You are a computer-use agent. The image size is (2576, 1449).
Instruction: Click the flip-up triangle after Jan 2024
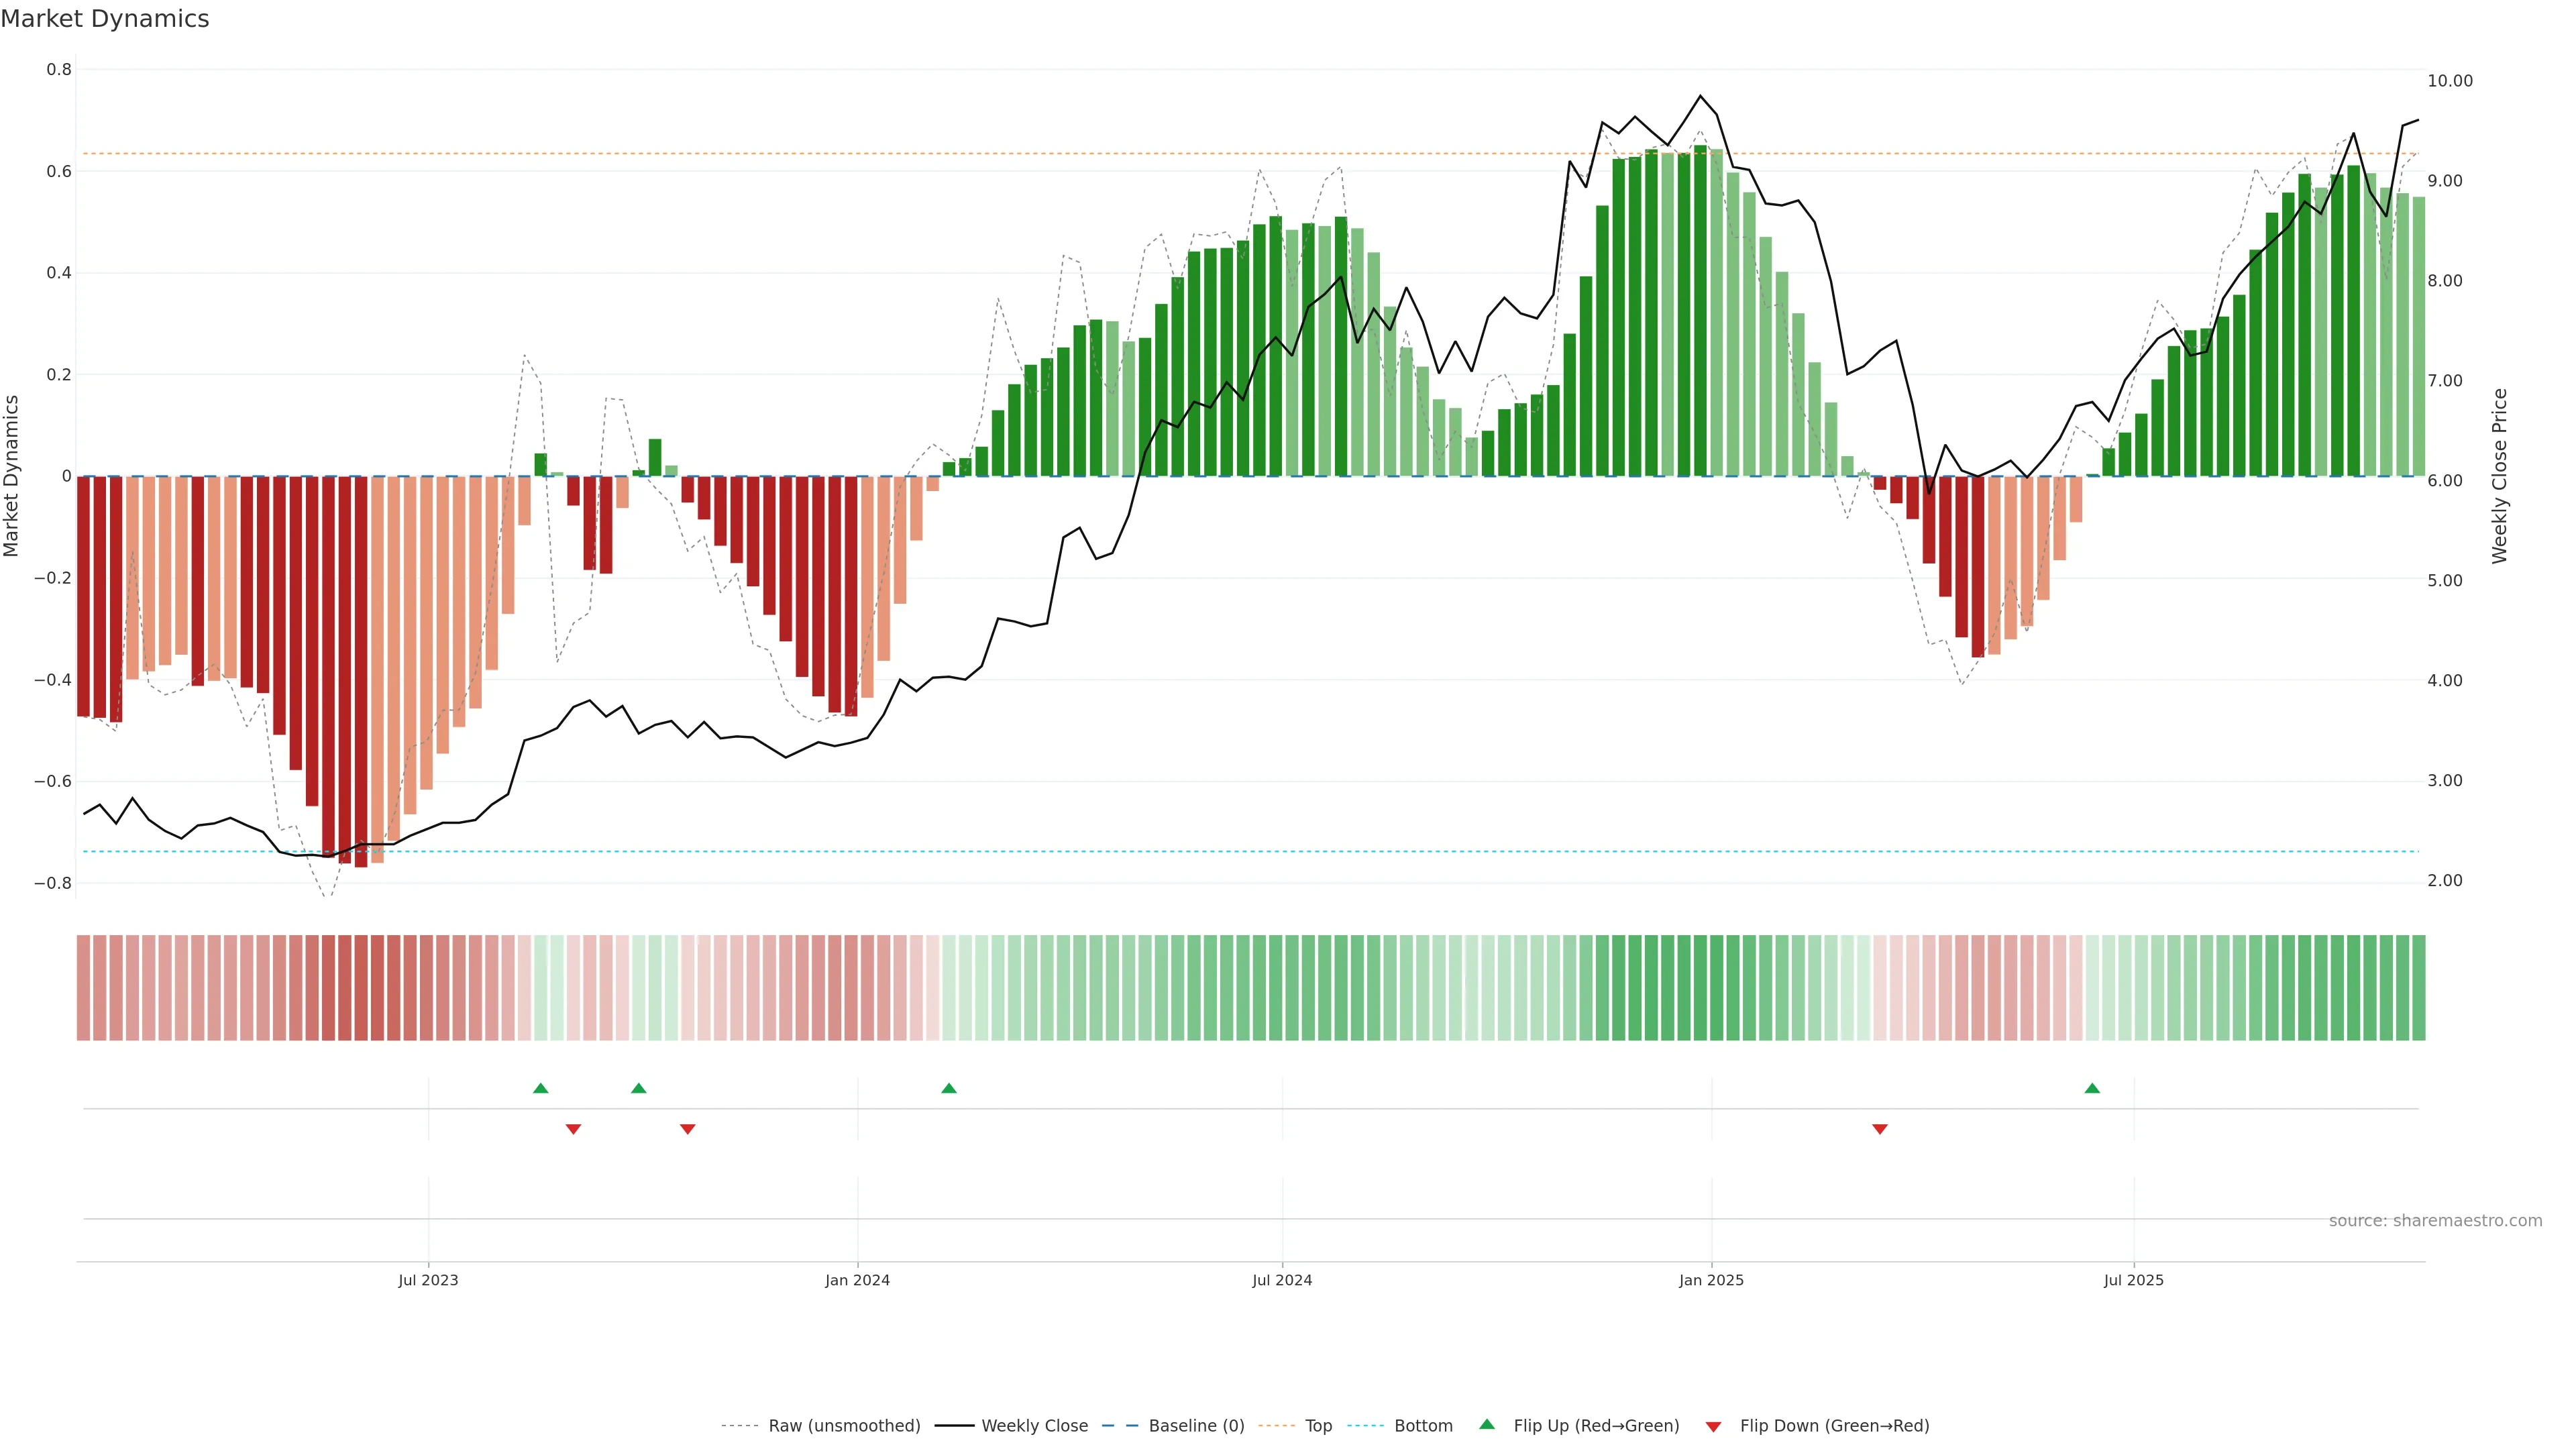(949, 1088)
